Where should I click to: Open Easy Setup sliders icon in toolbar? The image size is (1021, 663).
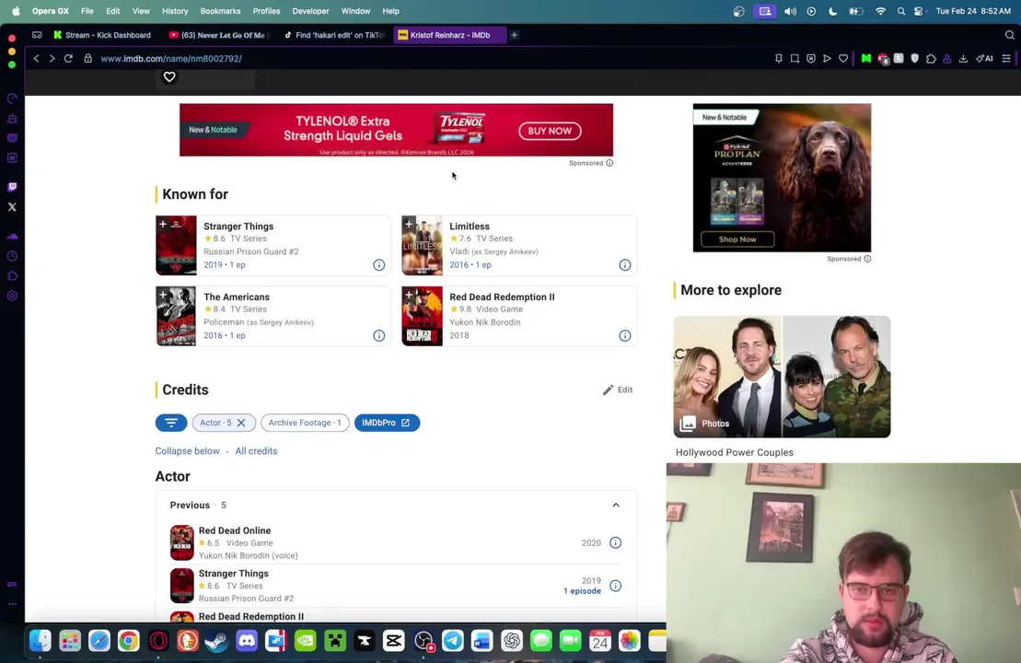pos(1006,59)
